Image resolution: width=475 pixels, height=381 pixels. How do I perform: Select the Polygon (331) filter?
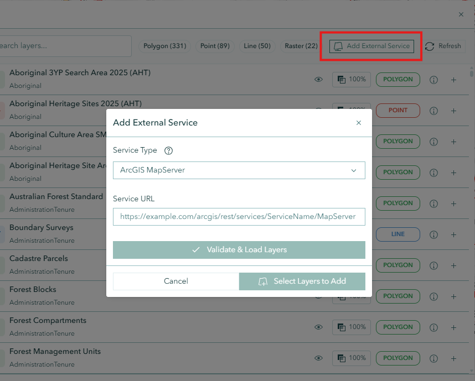pyautogui.click(x=164, y=46)
